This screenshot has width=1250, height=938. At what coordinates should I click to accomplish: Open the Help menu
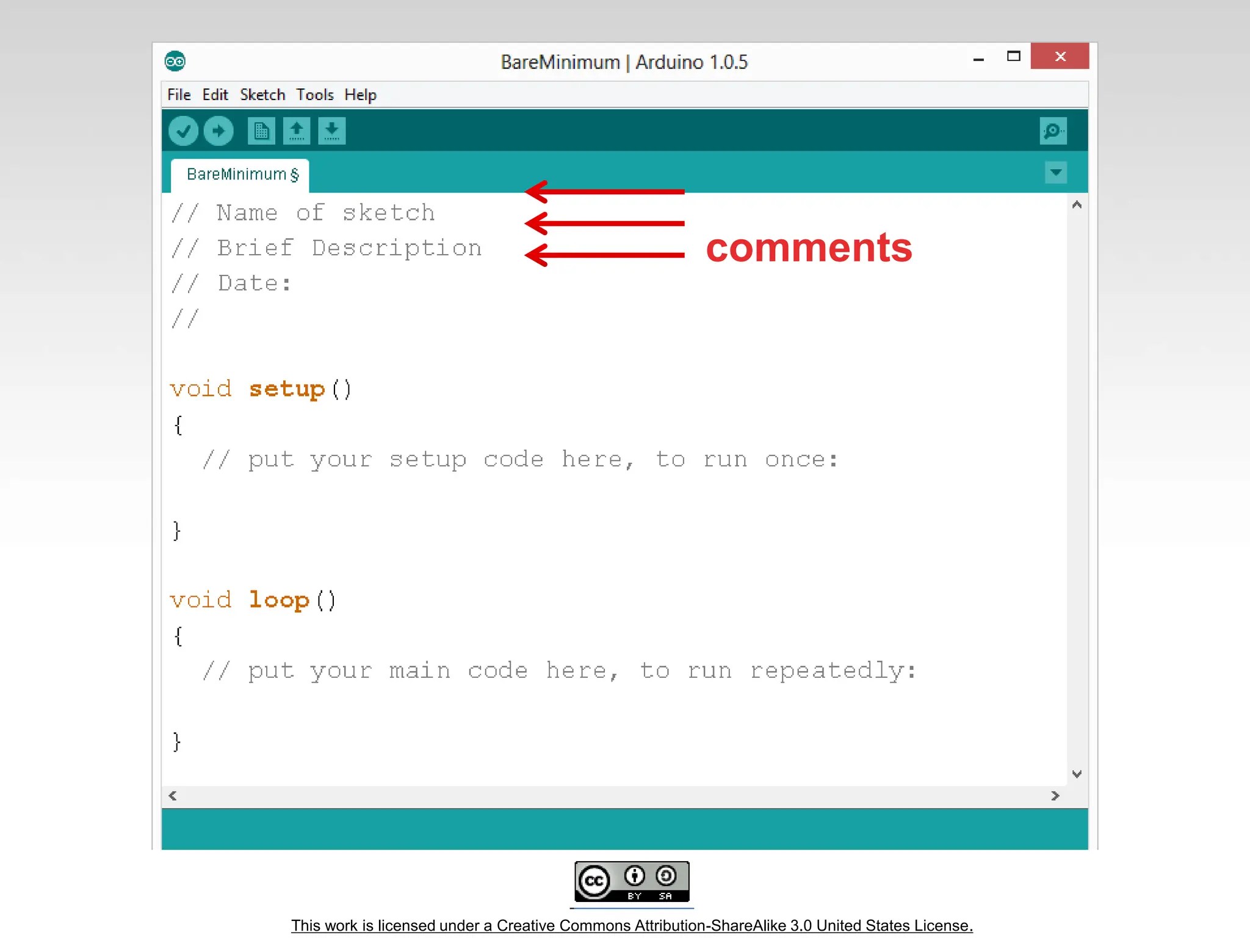tap(360, 95)
